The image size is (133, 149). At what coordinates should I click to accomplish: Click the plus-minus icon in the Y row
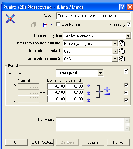[x=88, y=93]
